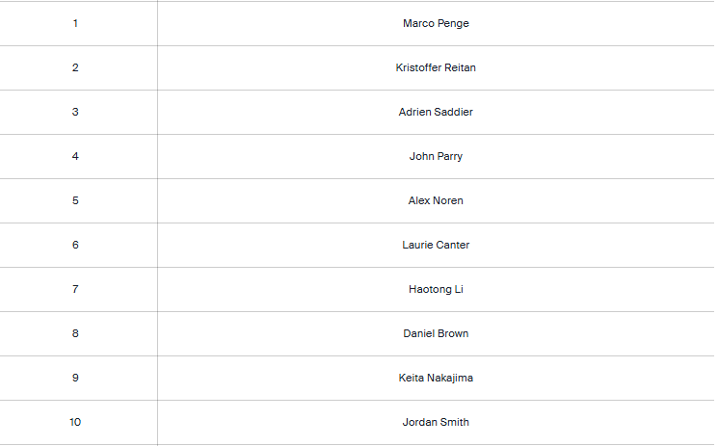Click the position 7 cell
This screenshot has width=718, height=446.
coord(75,289)
